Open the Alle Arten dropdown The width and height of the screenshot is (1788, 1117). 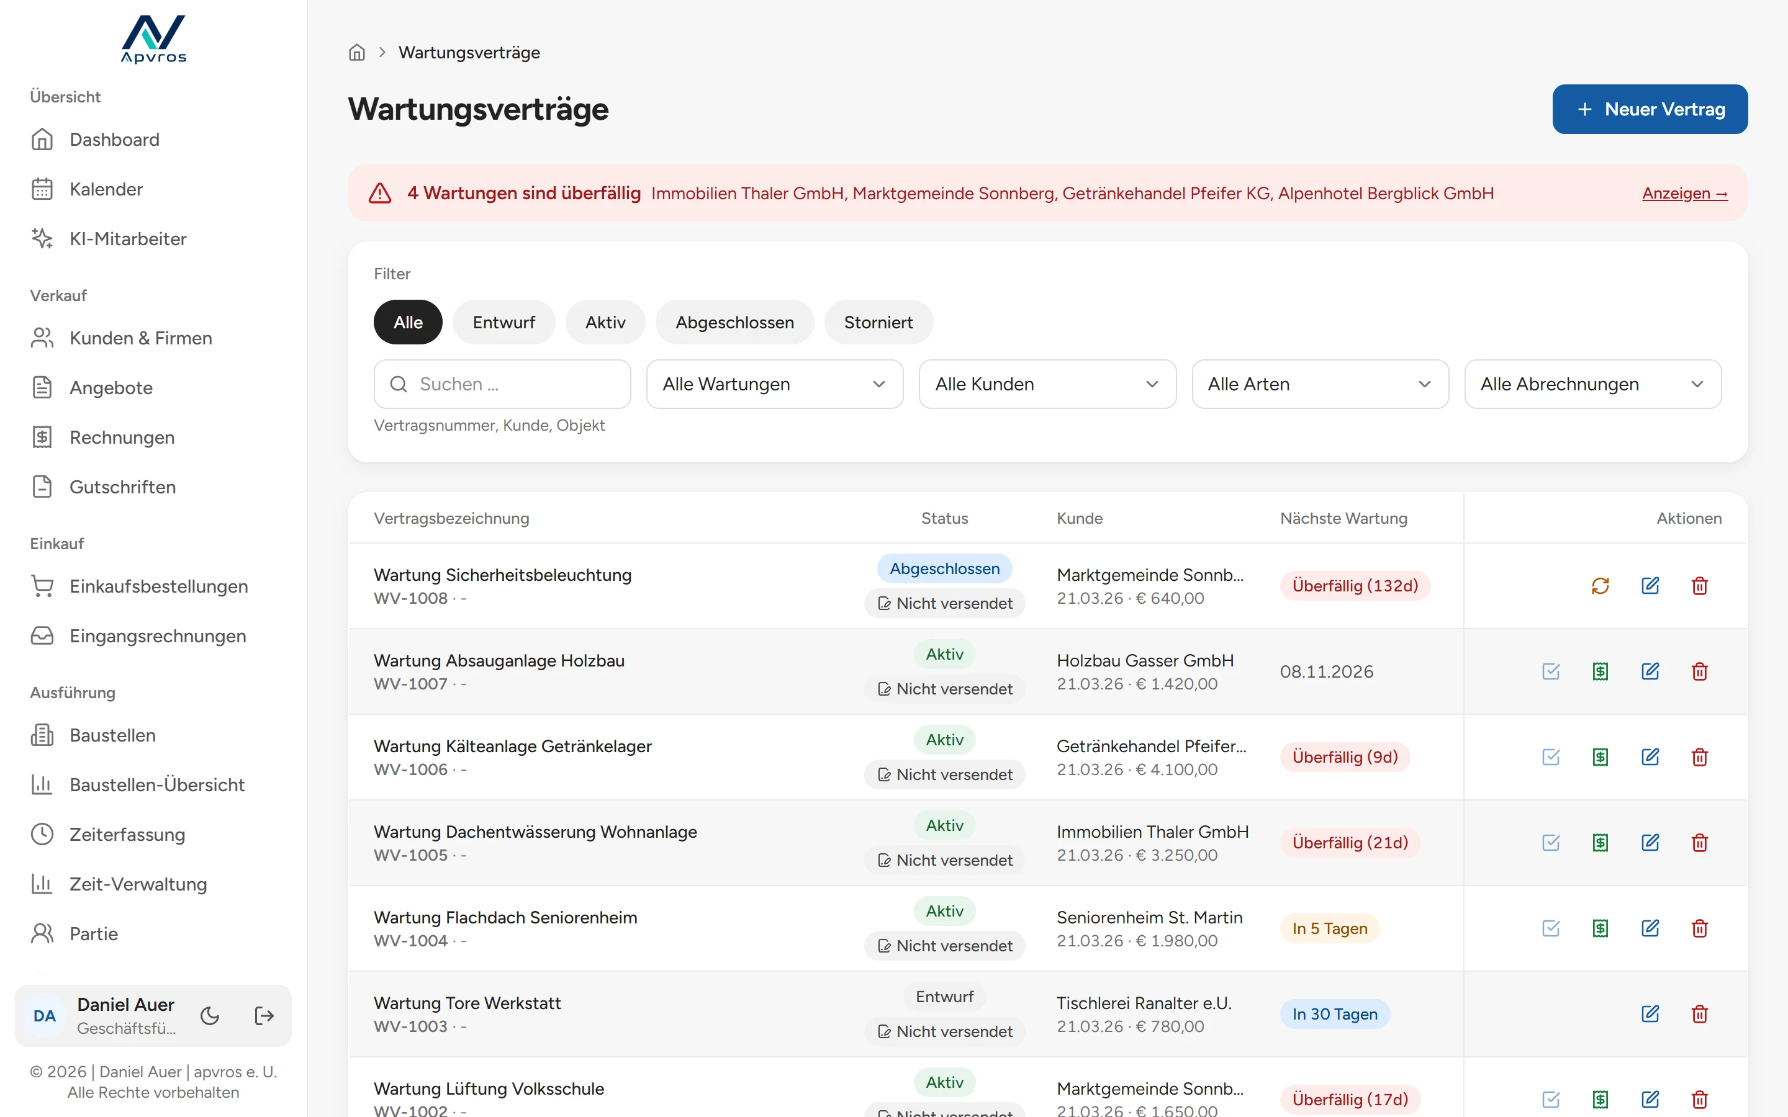coord(1319,384)
